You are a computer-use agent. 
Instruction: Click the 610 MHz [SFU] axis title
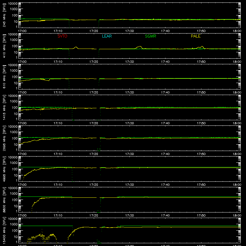(4, 77)
